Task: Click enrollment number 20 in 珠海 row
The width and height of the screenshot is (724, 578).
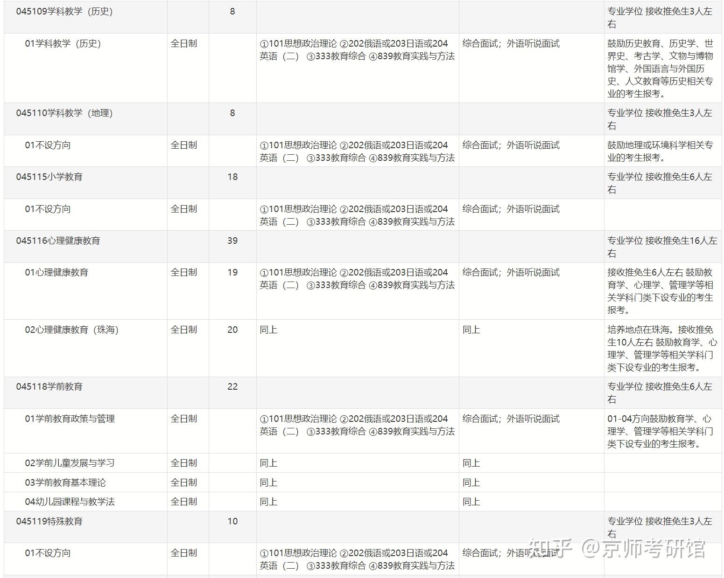Action: [232, 330]
